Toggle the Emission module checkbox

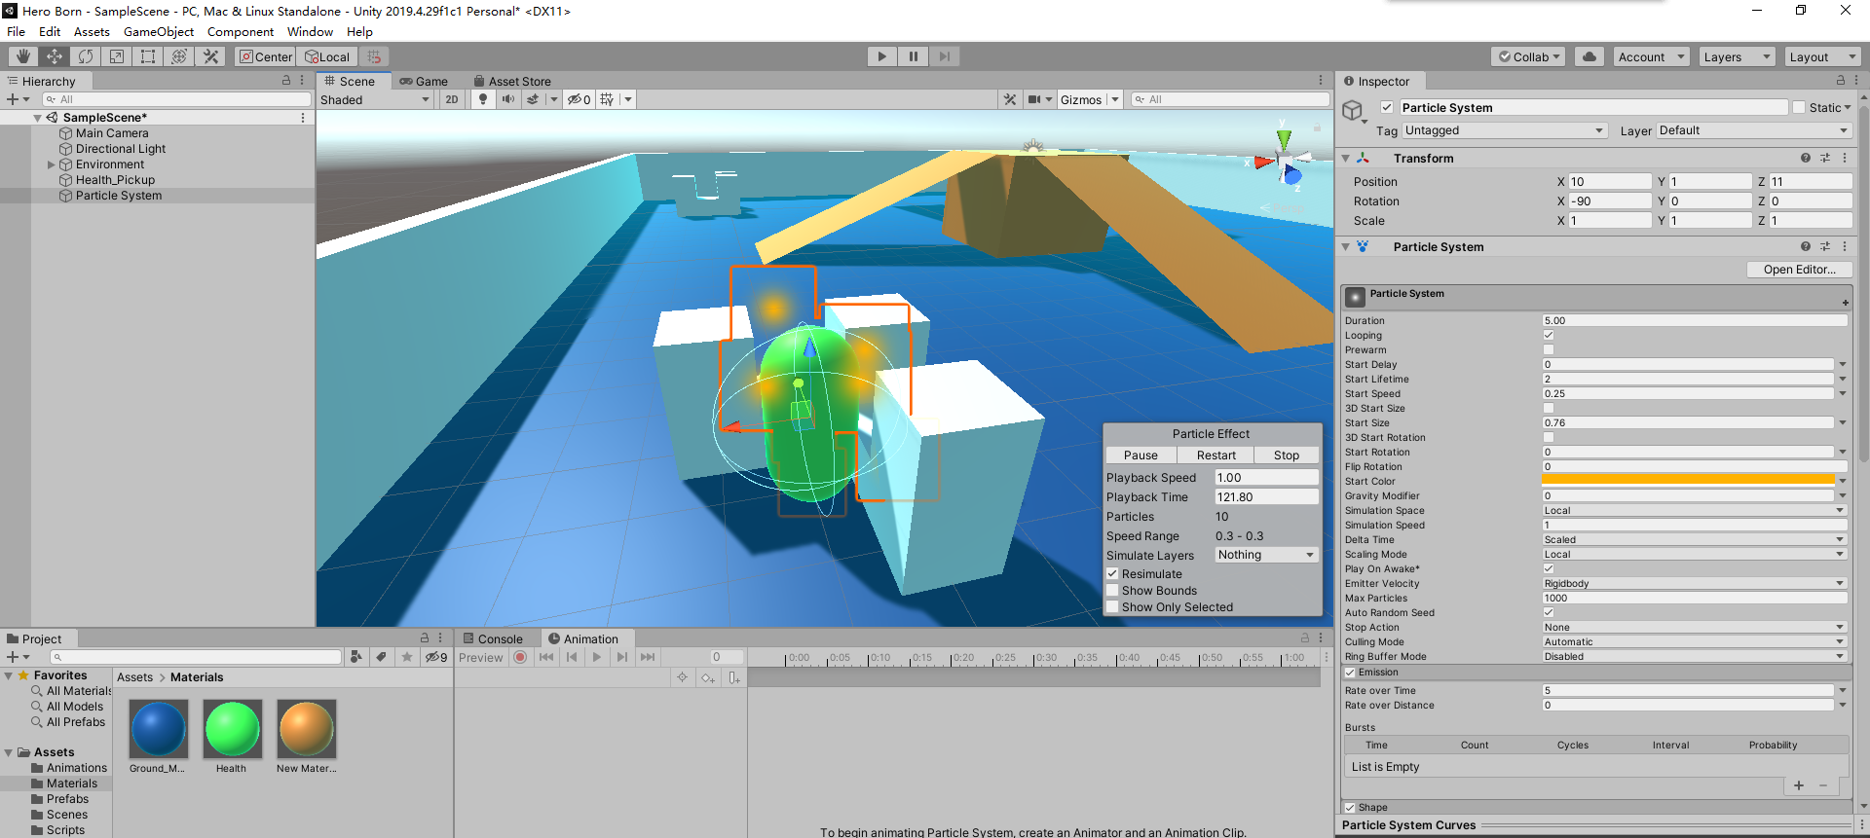1350,672
